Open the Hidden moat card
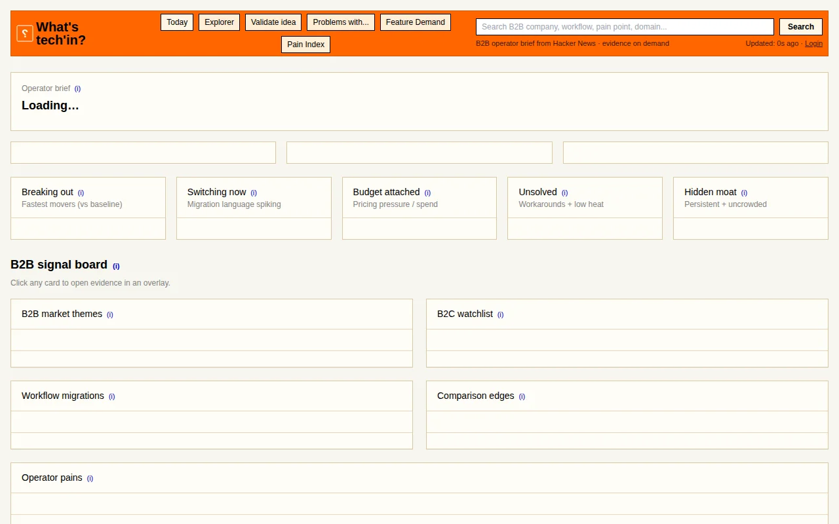This screenshot has width=839, height=524. click(x=751, y=208)
